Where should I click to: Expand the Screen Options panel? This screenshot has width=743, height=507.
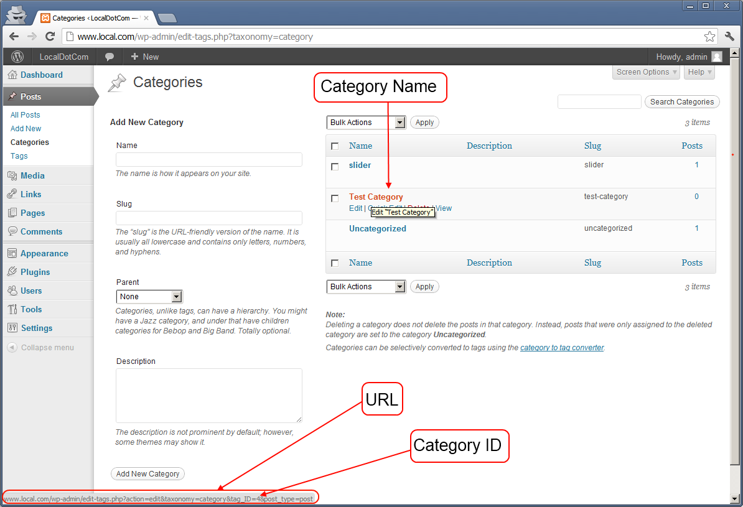647,72
